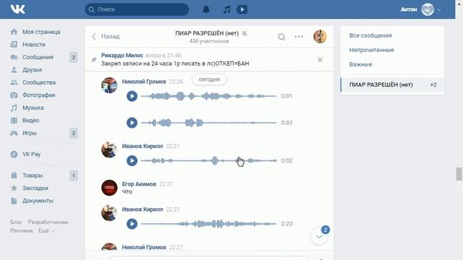463x260 pixels.
Task: Open 430 участников members list
Action: [x=209, y=41]
